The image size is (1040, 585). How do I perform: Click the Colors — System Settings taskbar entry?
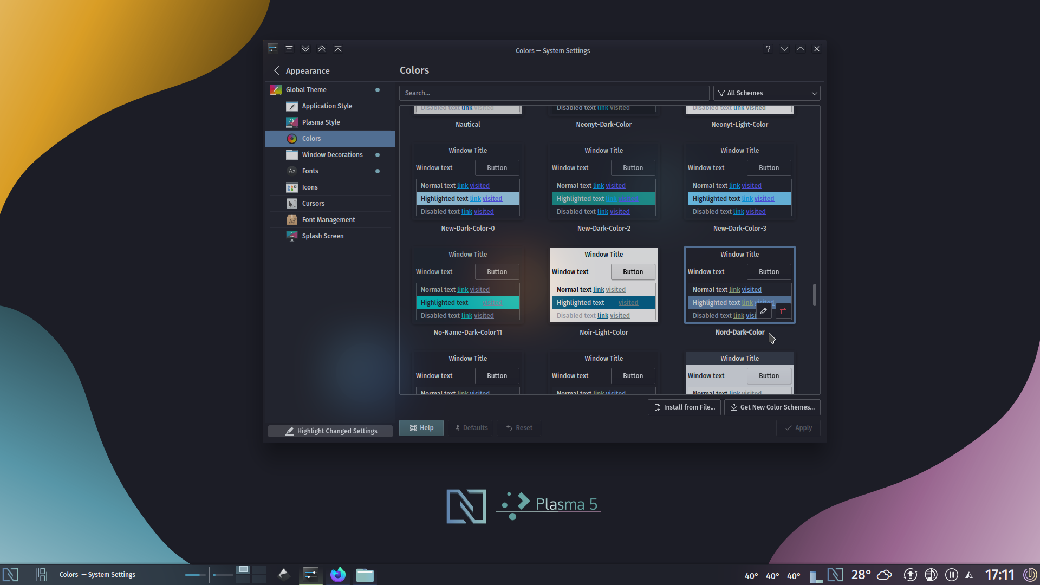point(97,575)
